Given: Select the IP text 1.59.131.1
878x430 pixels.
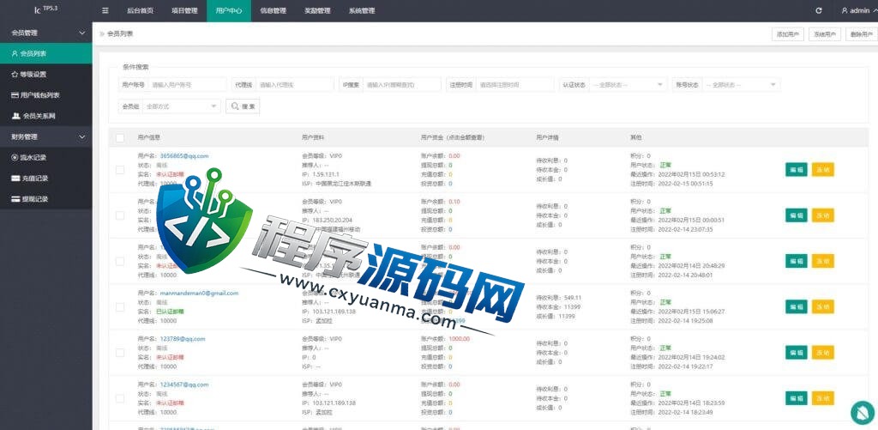Looking at the screenshot, I should [325, 174].
